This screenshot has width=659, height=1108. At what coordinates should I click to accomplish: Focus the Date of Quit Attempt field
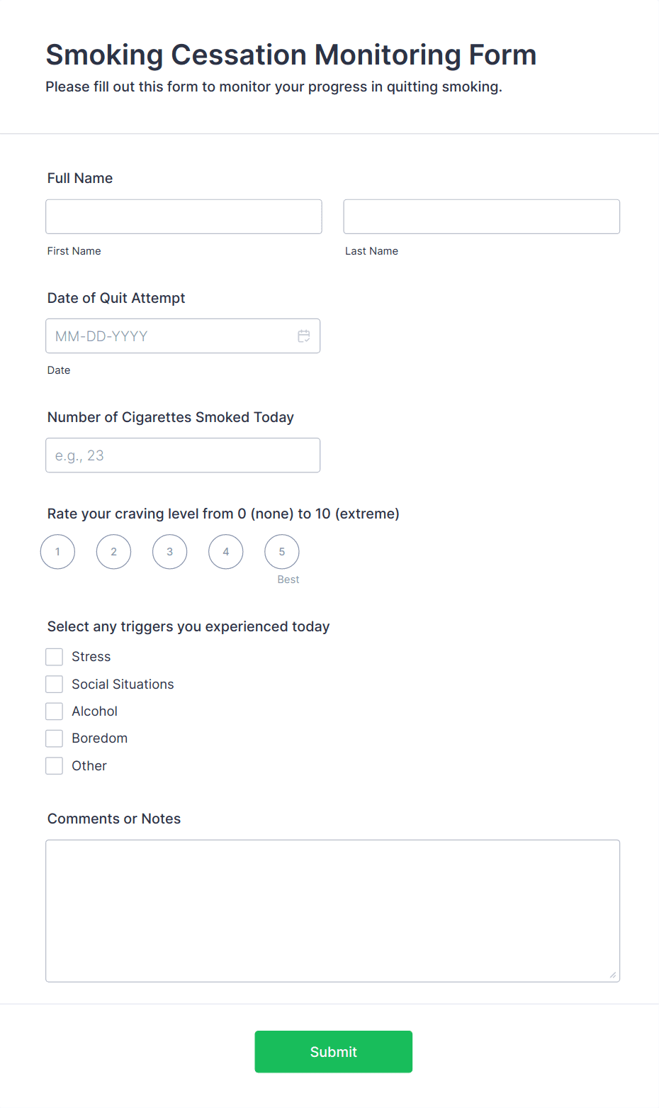170,336
